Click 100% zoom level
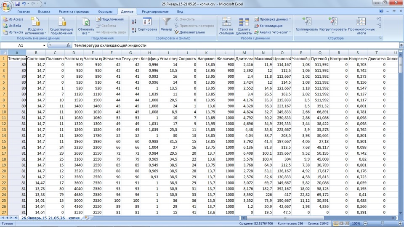The image size is (404, 227). click(x=356, y=223)
